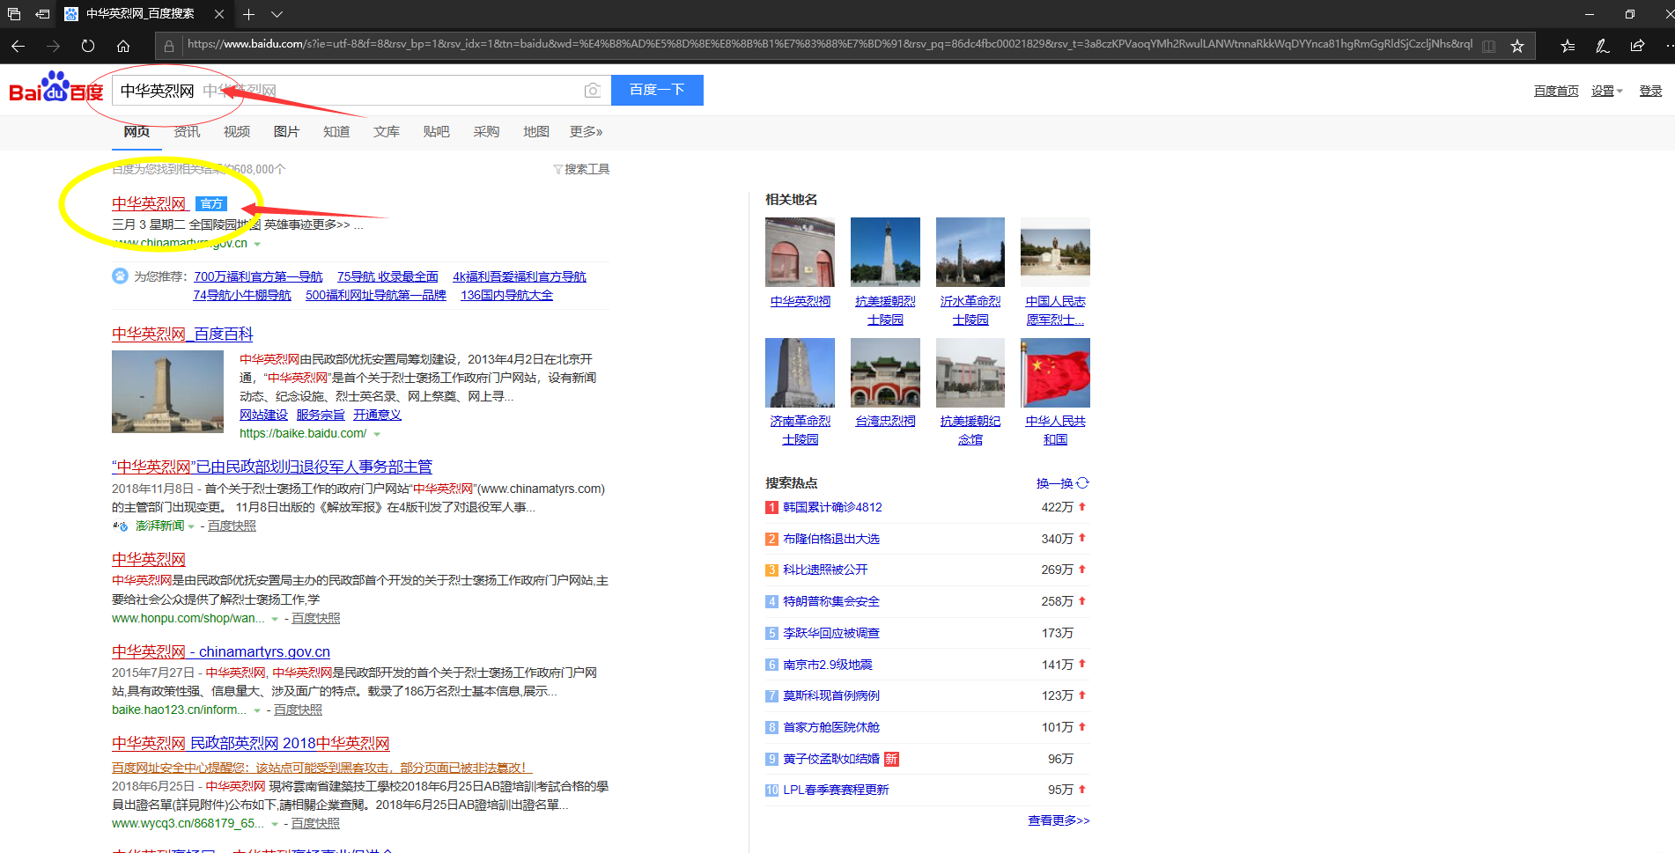Click the 登录 login link
Viewport: 1675px width, 853px height.
pyautogui.click(x=1649, y=91)
